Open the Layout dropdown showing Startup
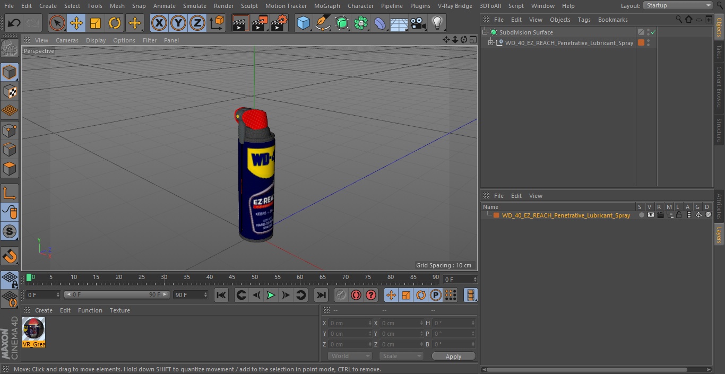Image resolution: width=725 pixels, height=374 pixels. pyautogui.click(x=678, y=5)
